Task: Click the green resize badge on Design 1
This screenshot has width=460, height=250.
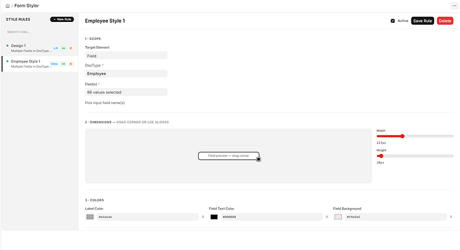Action: point(63,48)
